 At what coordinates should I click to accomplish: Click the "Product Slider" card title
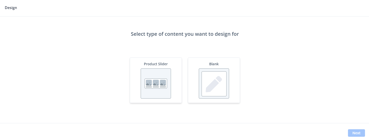tap(156, 64)
